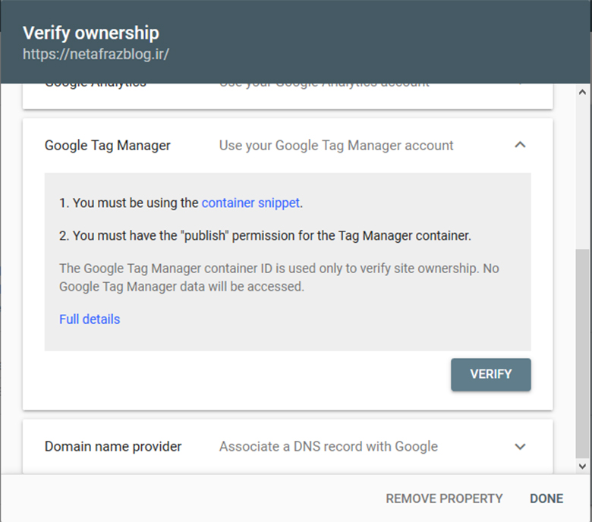
Task: Click the scrollbar up arrow
Action: coord(582,92)
